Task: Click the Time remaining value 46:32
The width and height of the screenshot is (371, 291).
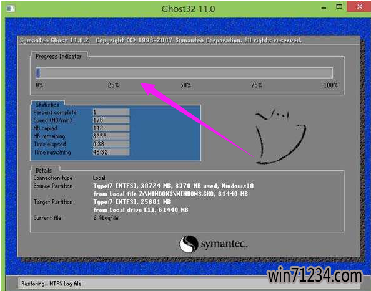Action: (x=111, y=152)
